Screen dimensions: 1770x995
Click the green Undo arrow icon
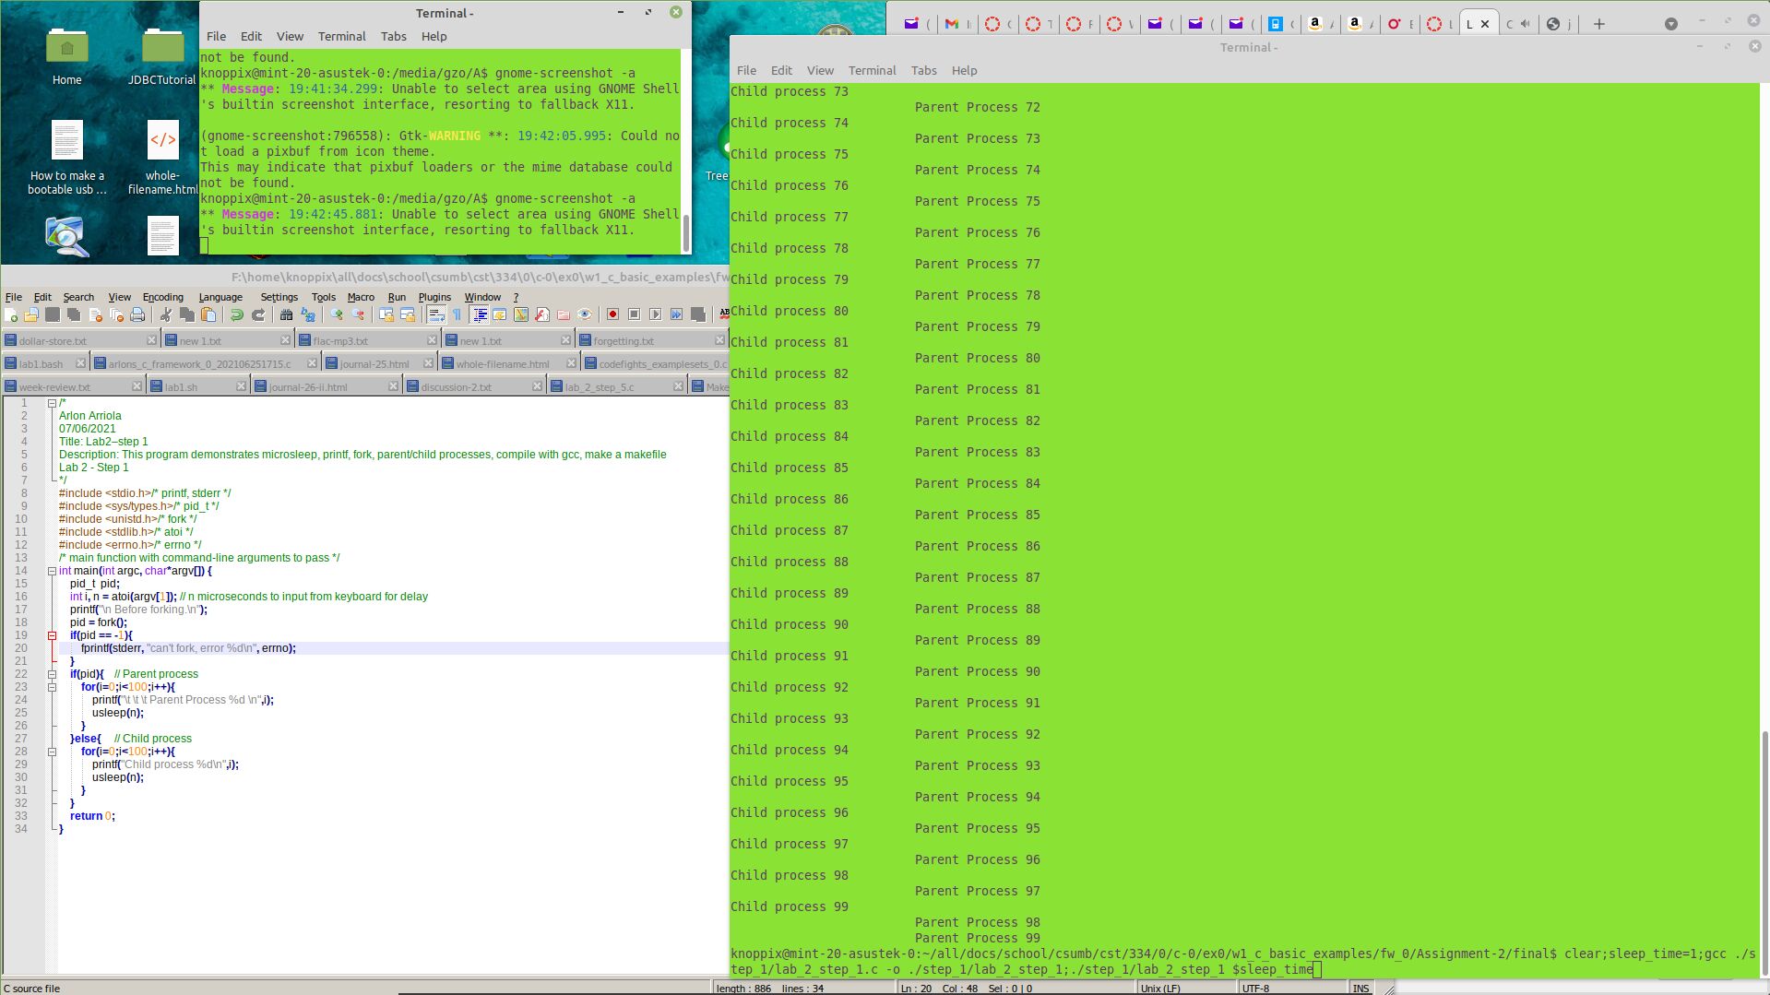[237, 315]
